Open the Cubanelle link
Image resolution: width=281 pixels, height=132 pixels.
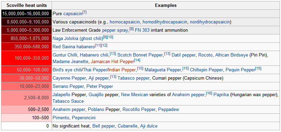click(x=128, y=126)
